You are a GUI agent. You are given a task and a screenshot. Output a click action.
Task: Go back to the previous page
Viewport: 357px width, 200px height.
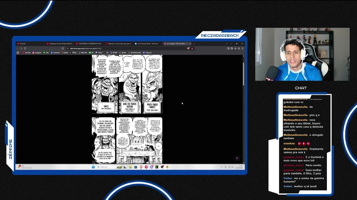(x=18, y=48)
